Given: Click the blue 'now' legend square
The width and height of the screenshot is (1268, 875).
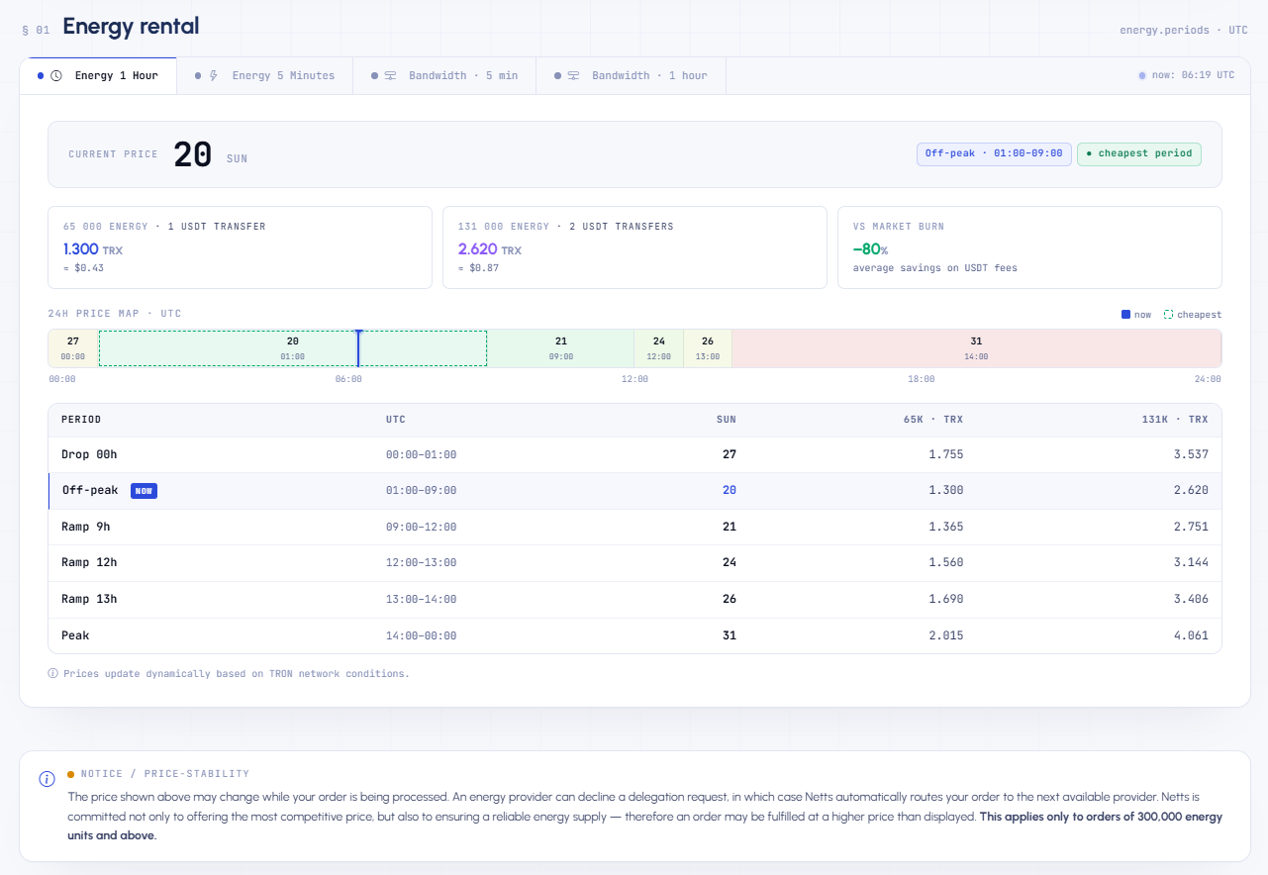Looking at the screenshot, I should pos(1125,315).
